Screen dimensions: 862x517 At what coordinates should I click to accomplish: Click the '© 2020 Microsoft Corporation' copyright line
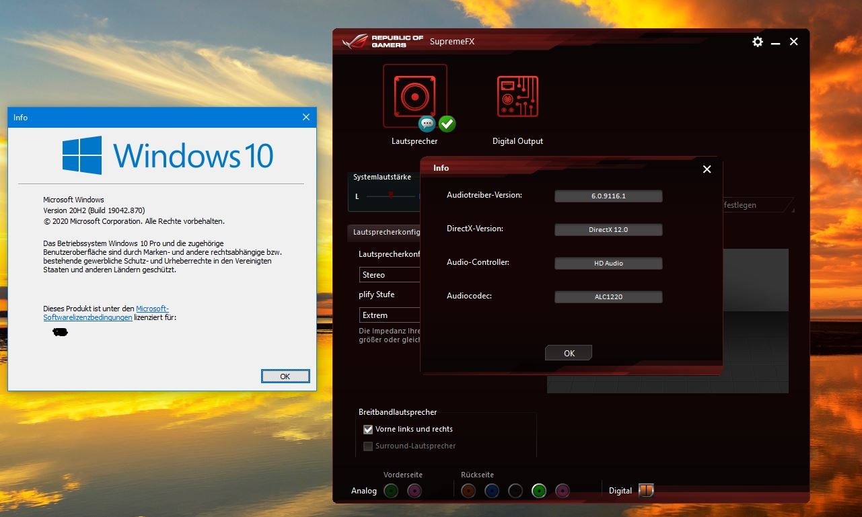tap(134, 221)
